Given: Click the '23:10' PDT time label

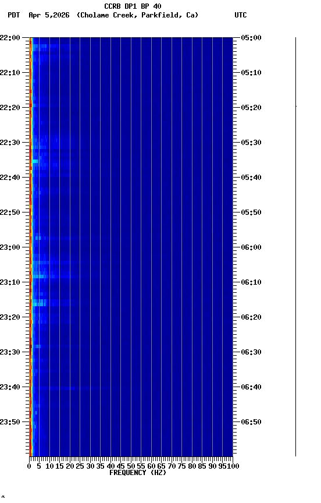Looking at the screenshot, I should click(x=10, y=282).
